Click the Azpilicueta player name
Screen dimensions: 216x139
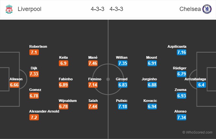point(177,46)
